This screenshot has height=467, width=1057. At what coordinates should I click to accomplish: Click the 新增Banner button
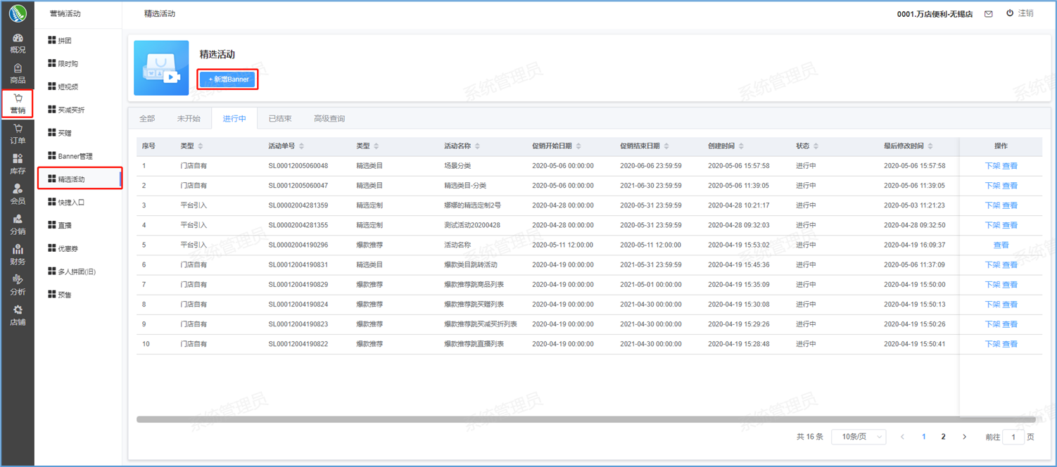[x=228, y=79]
